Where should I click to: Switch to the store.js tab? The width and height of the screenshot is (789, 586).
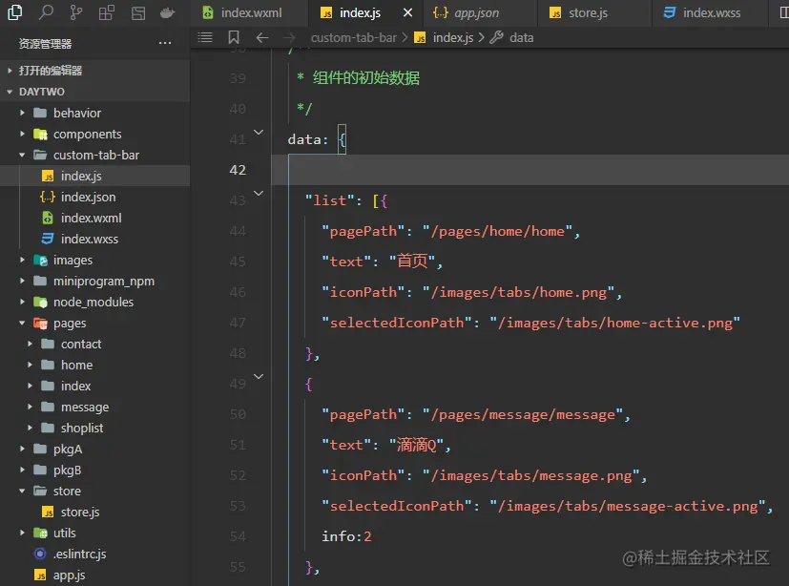click(x=588, y=13)
